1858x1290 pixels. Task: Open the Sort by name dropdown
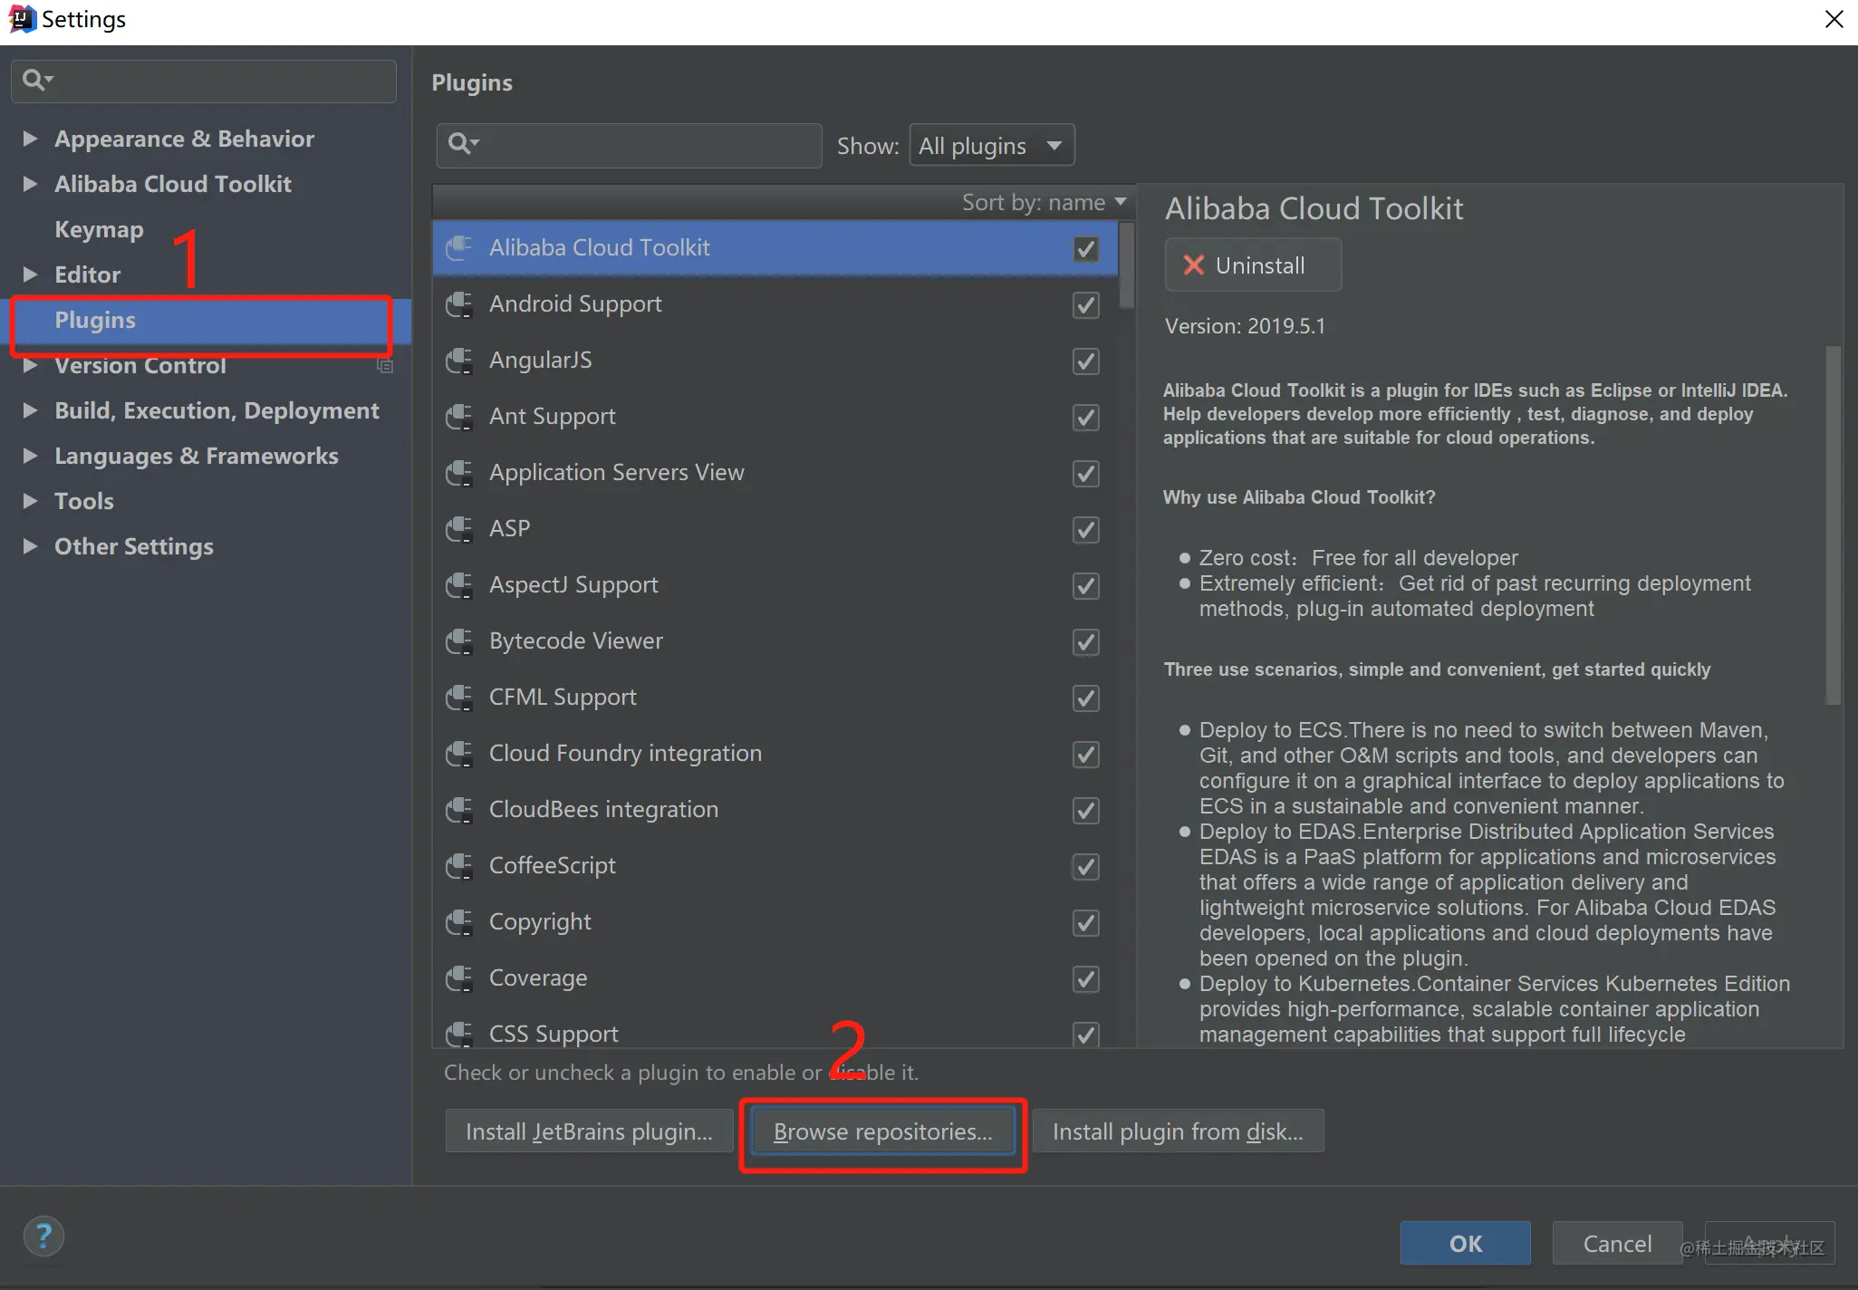tap(1044, 202)
